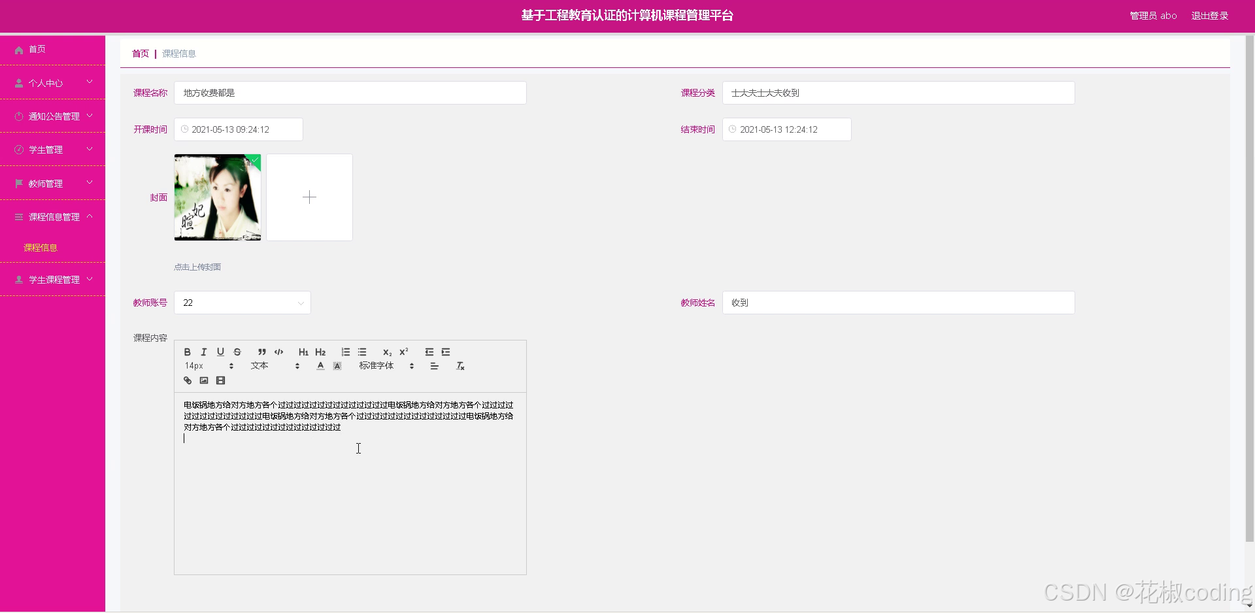The image size is (1255, 613).
Task: Click the 课程信息 breadcrumb text
Action: 179,54
